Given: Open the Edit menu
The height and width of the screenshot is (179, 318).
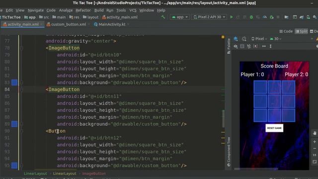Looking at the screenshot, I should [9, 10].
